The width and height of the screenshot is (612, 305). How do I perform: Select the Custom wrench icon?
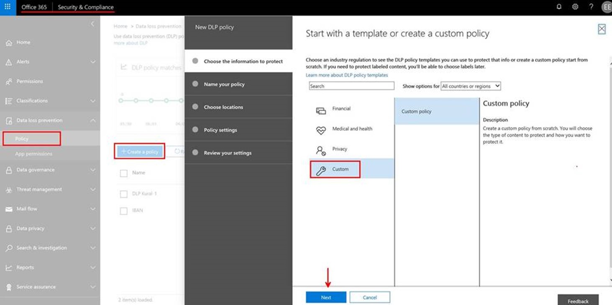321,170
